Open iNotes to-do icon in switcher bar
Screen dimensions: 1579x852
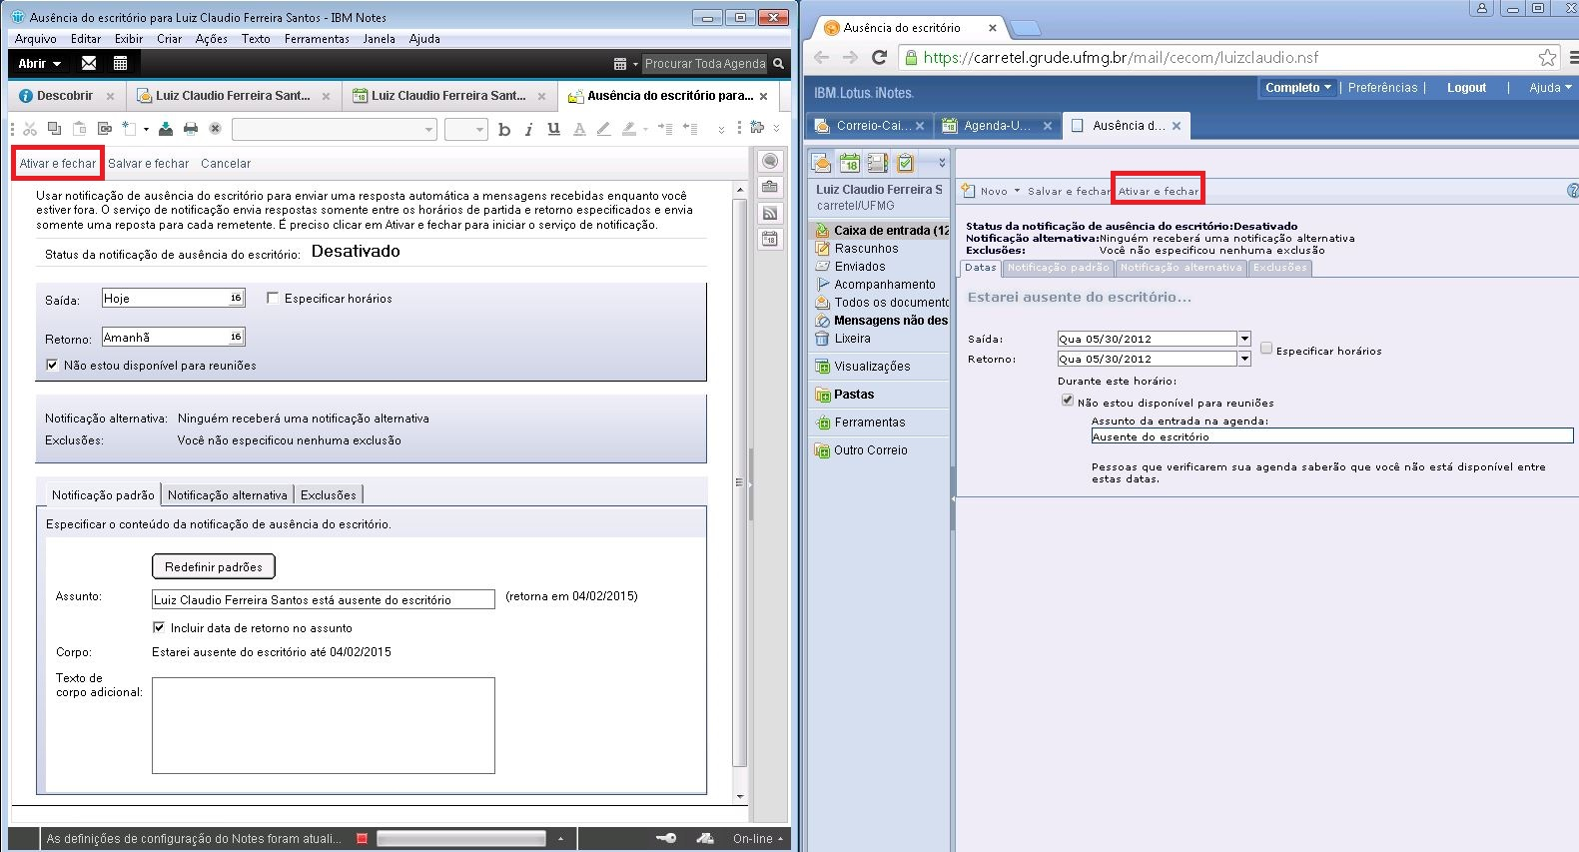(905, 163)
